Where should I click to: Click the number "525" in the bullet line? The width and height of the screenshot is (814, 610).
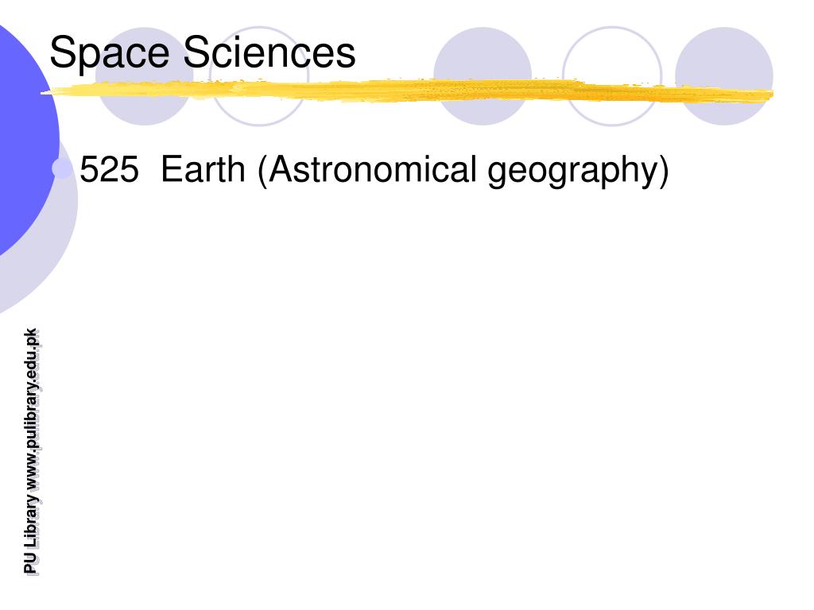pyautogui.click(x=110, y=170)
